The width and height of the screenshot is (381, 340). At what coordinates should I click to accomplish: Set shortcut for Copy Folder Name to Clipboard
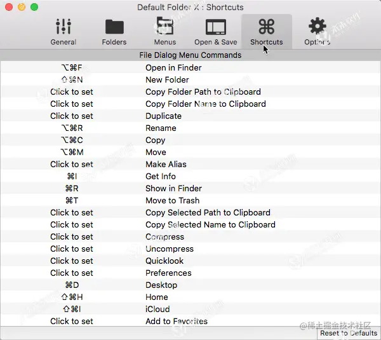coord(72,104)
